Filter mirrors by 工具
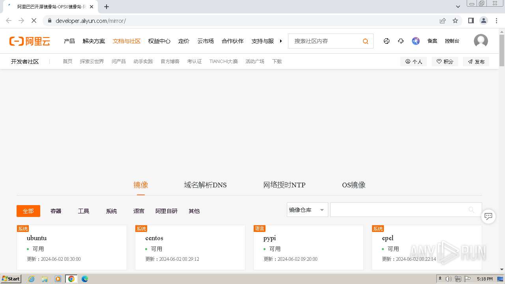The width and height of the screenshot is (505, 284). pos(84,211)
